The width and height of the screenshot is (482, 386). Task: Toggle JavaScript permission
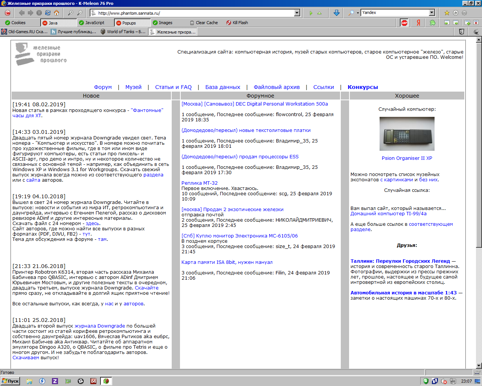point(92,23)
